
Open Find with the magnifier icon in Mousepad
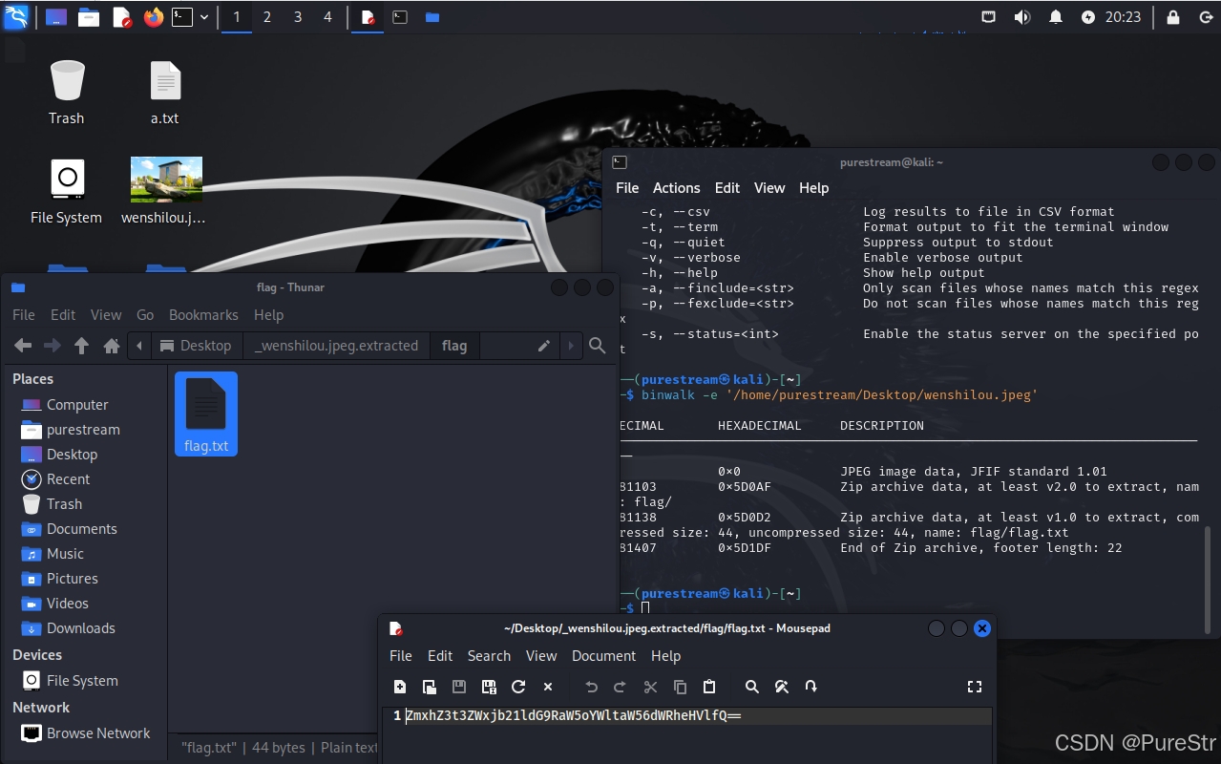click(x=752, y=687)
